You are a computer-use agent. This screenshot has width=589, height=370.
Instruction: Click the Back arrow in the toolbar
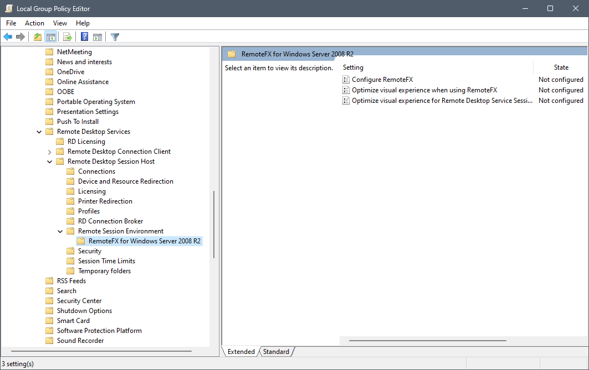click(8, 37)
